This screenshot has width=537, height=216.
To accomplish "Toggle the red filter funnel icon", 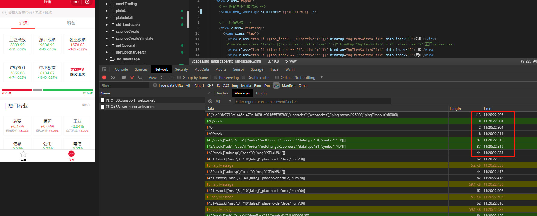I will tap(132, 78).
